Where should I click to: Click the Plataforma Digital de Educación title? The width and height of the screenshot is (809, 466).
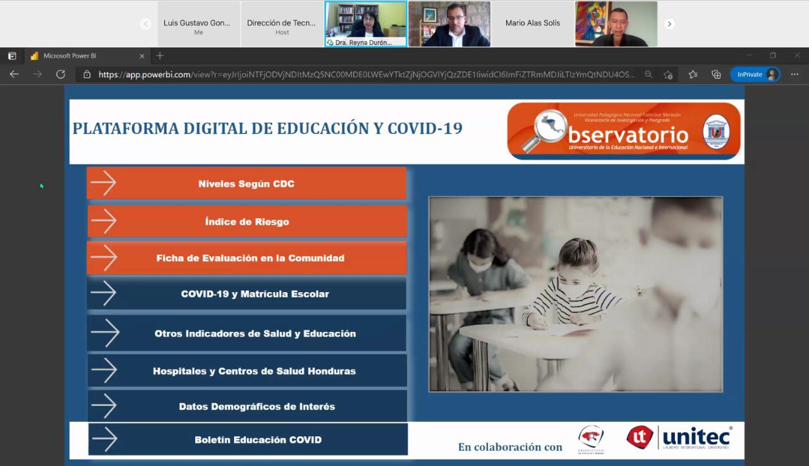(267, 128)
